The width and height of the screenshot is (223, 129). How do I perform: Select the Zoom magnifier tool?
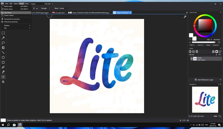coord(3,82)
